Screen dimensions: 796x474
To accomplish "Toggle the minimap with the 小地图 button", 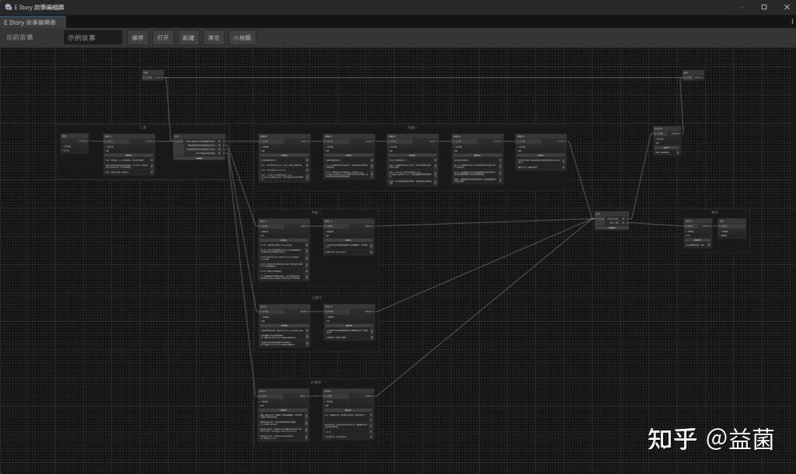I will (242, 37).
